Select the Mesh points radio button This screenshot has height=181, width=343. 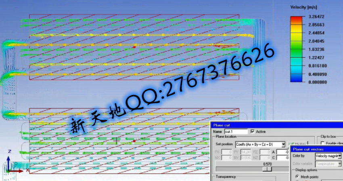[x=297, y=177]
